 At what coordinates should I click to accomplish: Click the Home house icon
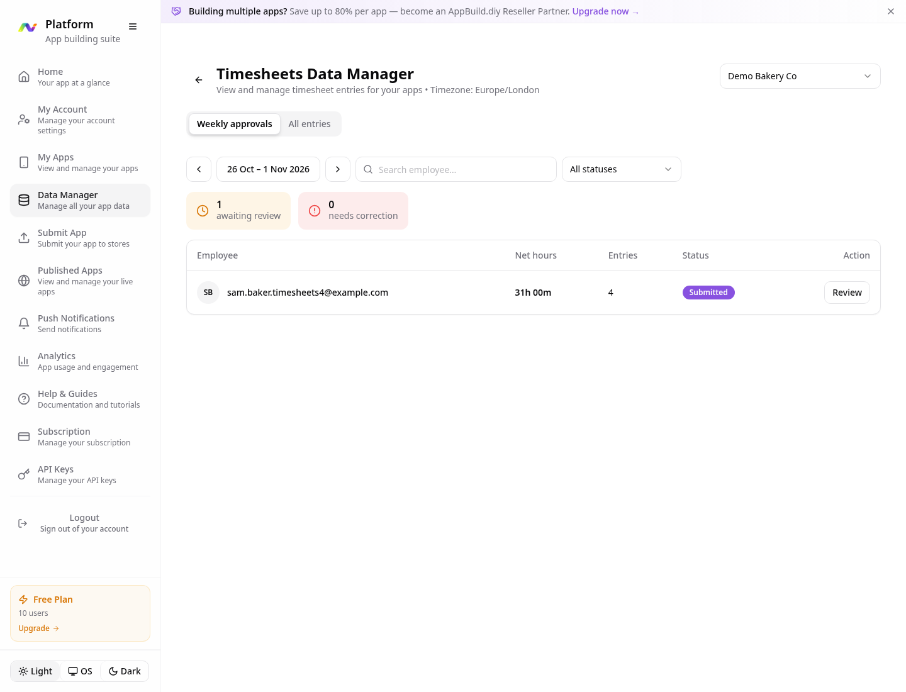coord(24,77)
